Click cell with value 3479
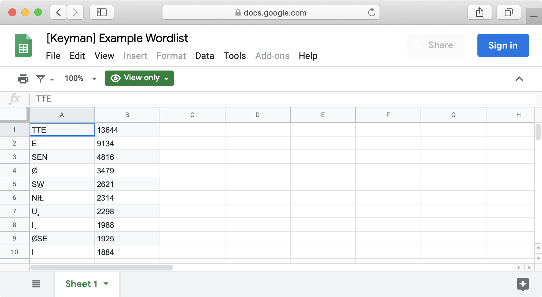Image resolution: width=542 pixels, height=297 pixels. [x=127, y=170]
